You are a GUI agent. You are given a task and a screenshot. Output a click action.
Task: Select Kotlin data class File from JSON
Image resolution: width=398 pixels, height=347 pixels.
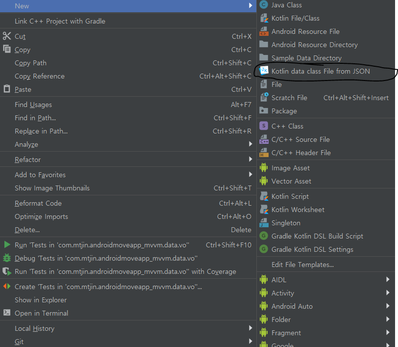pyautogui.click(x=326, y=71)
